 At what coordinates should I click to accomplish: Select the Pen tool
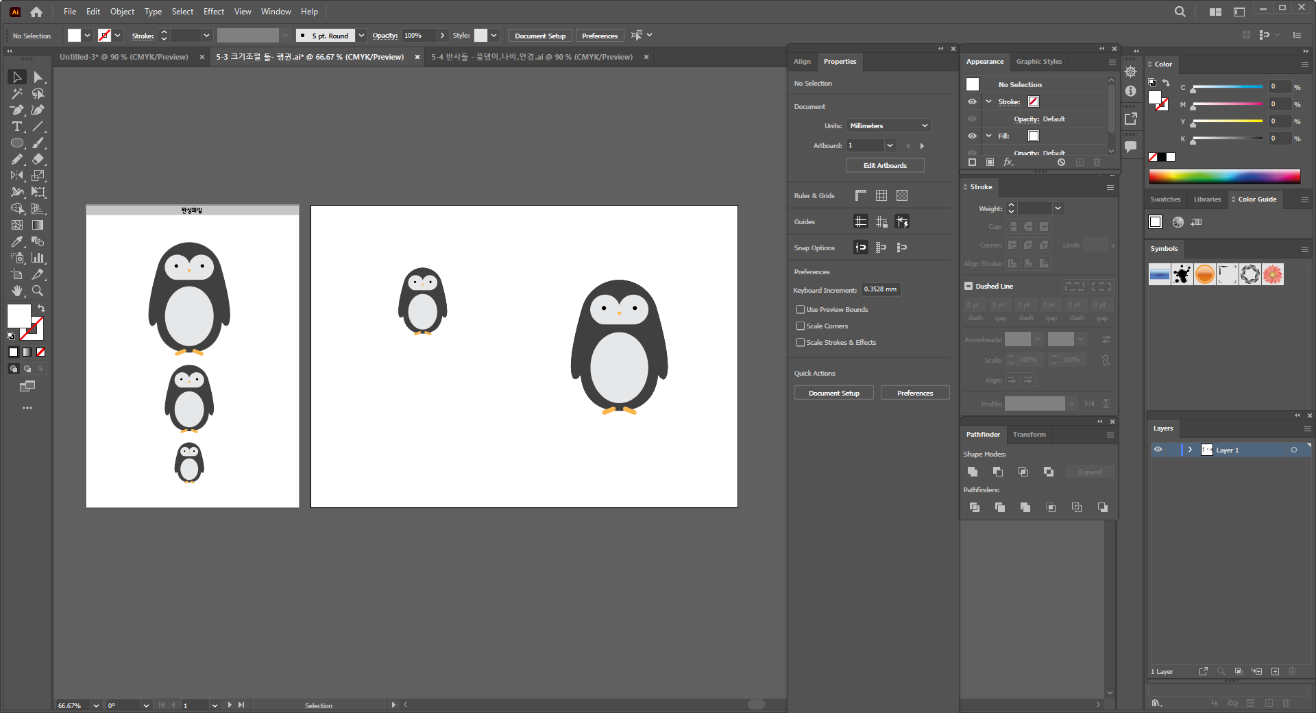point(17,110)
